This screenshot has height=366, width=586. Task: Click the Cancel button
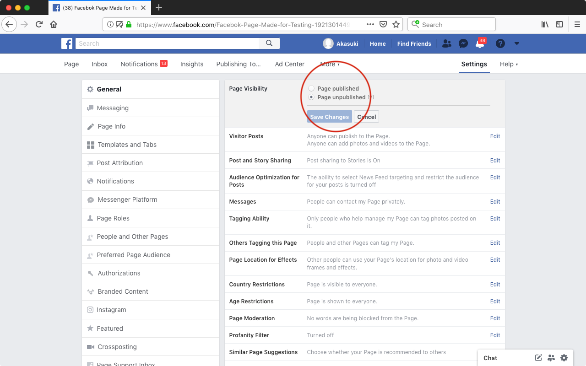(x=367, y=117)
